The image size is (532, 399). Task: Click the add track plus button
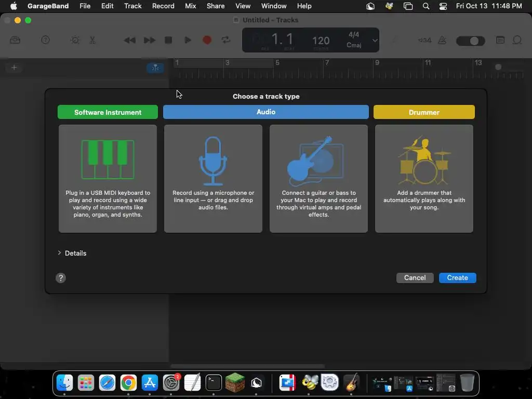(14, 67)
